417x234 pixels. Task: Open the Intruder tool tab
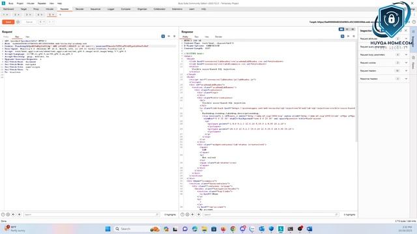click(50, 9)
